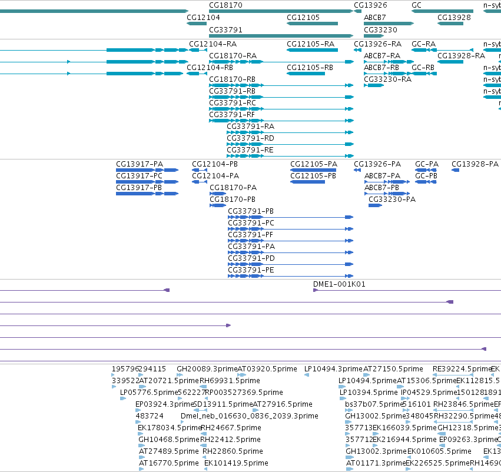Screen dimensions: 501x472
Task: Open transcript ABCB7-RA label
Action: click(382, 55)
